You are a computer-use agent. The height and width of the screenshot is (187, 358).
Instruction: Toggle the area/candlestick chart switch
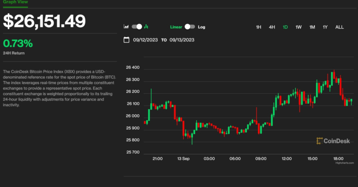(137, 27)
